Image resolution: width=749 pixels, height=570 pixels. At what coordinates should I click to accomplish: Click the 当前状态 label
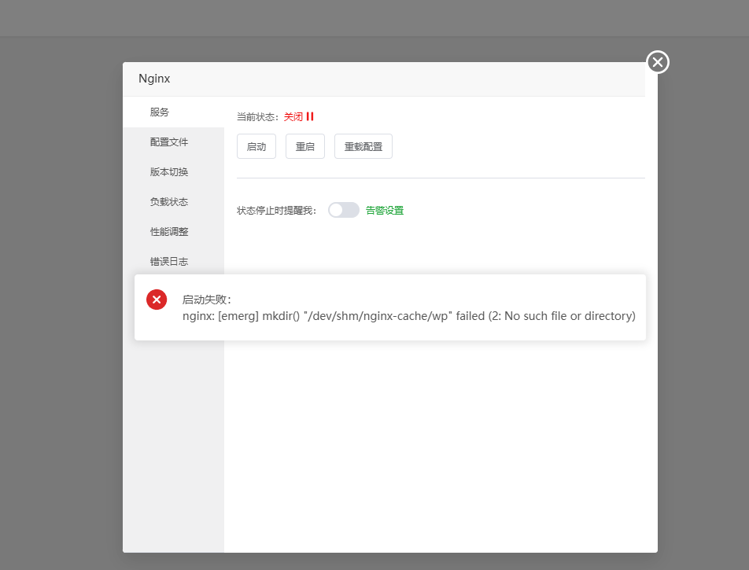[x=258, y=117]
